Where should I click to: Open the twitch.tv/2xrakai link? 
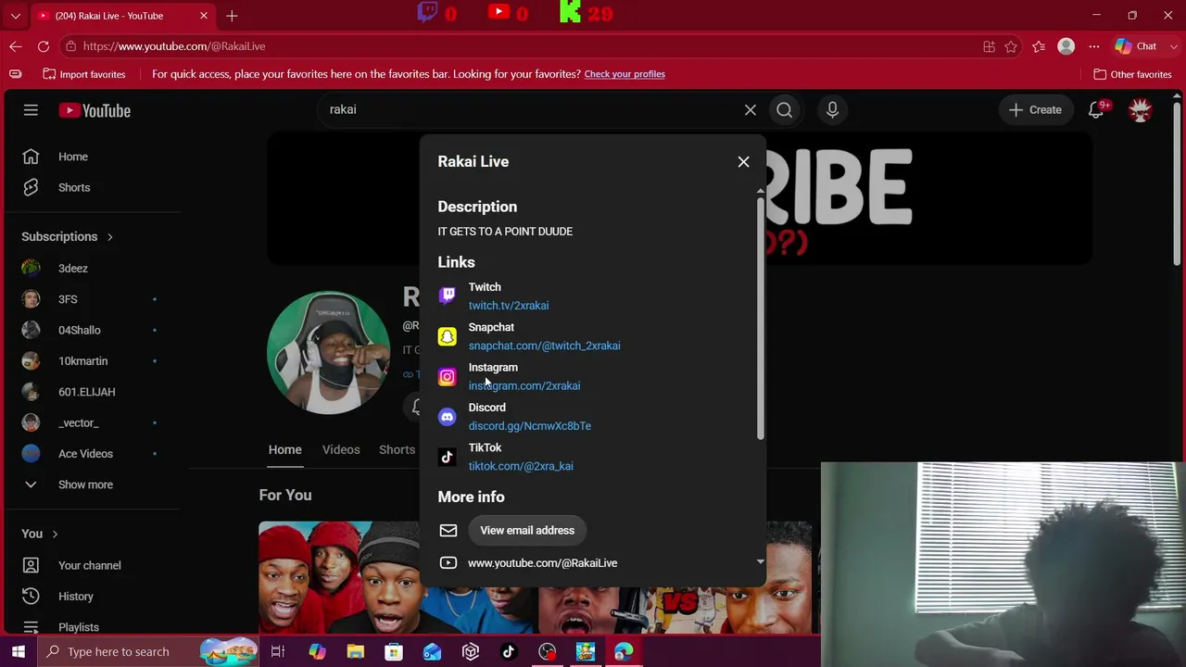pyautogui.click(x=509, y=306)
